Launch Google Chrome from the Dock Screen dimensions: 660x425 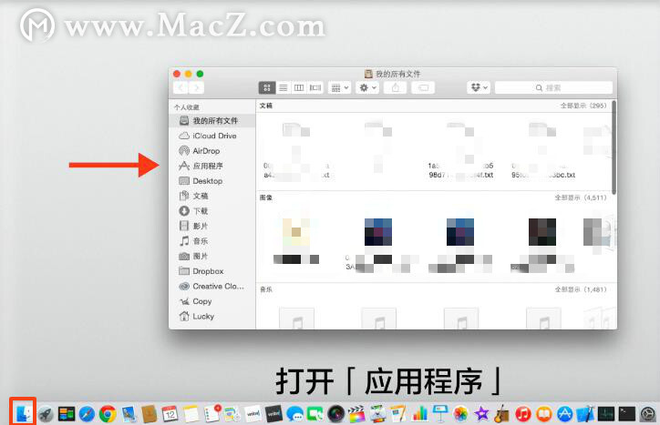pyautogui.click(x=108, y=414)
